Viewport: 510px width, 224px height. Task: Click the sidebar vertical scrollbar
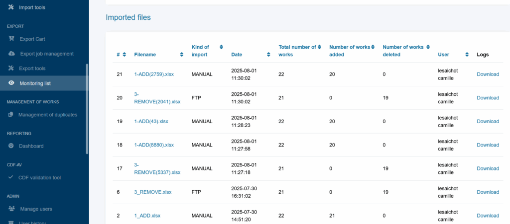[87, 109]
